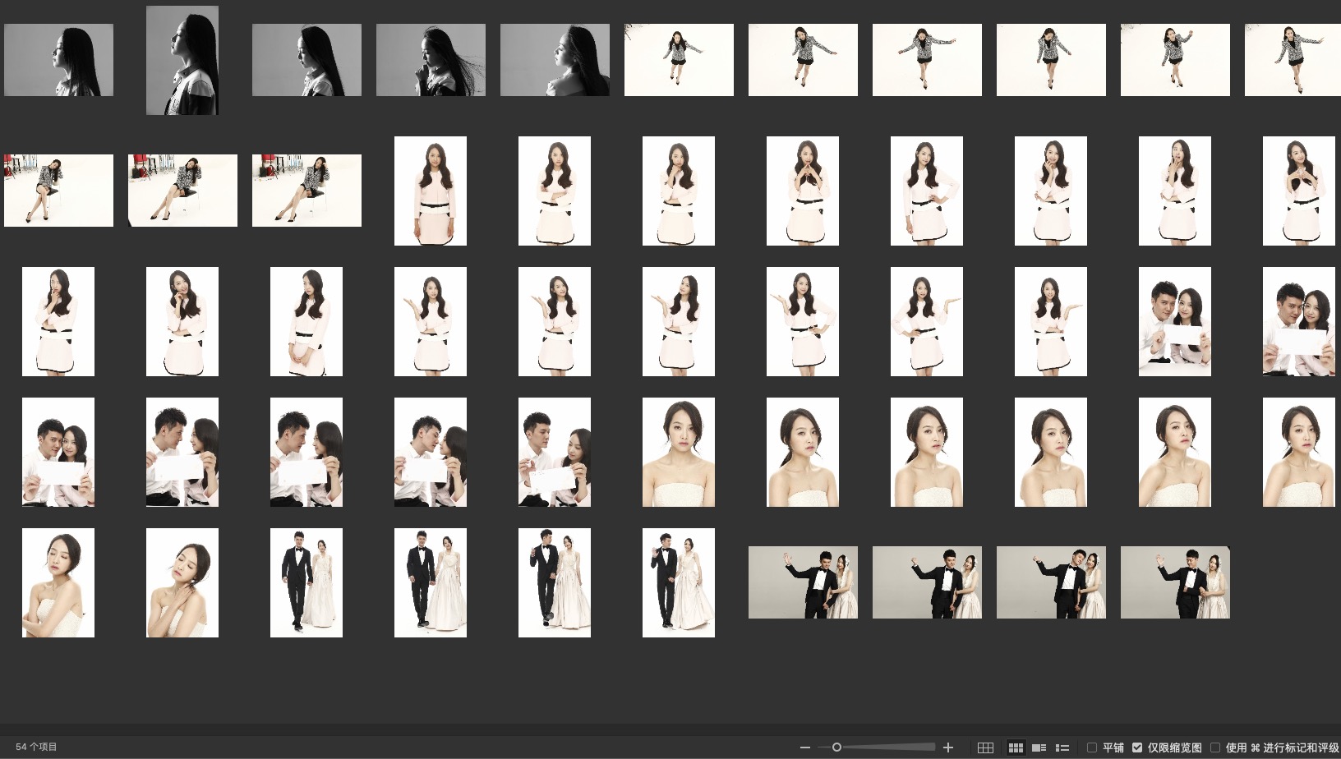Select last gray background waving couple photo
Viewport: 1341px width, 759px height.
point(1174,582)
